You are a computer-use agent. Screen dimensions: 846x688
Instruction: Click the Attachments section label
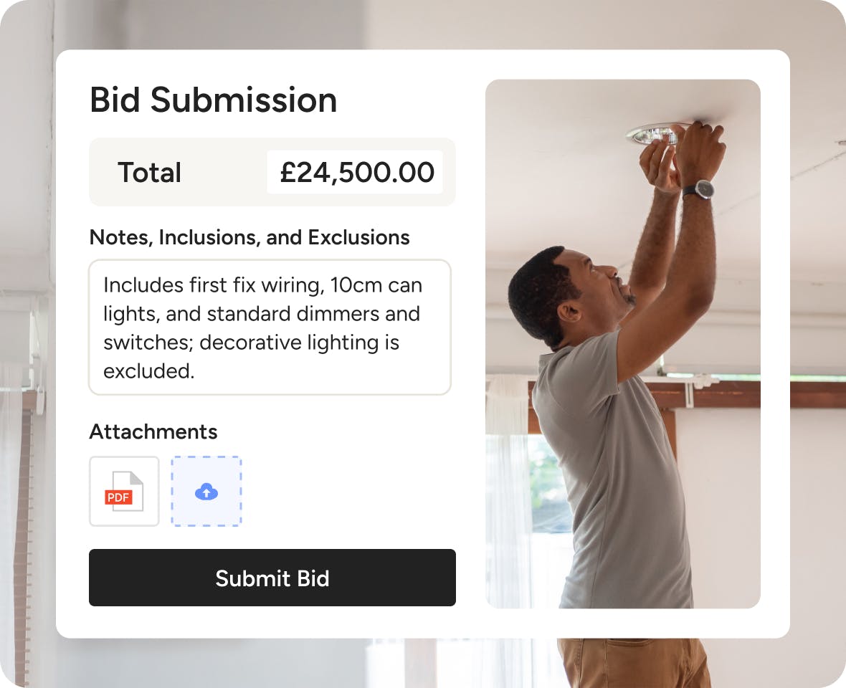click(153, 431)
